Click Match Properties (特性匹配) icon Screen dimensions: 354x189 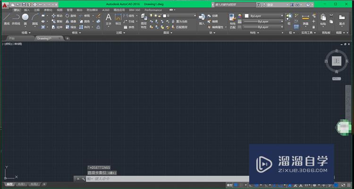233,21
